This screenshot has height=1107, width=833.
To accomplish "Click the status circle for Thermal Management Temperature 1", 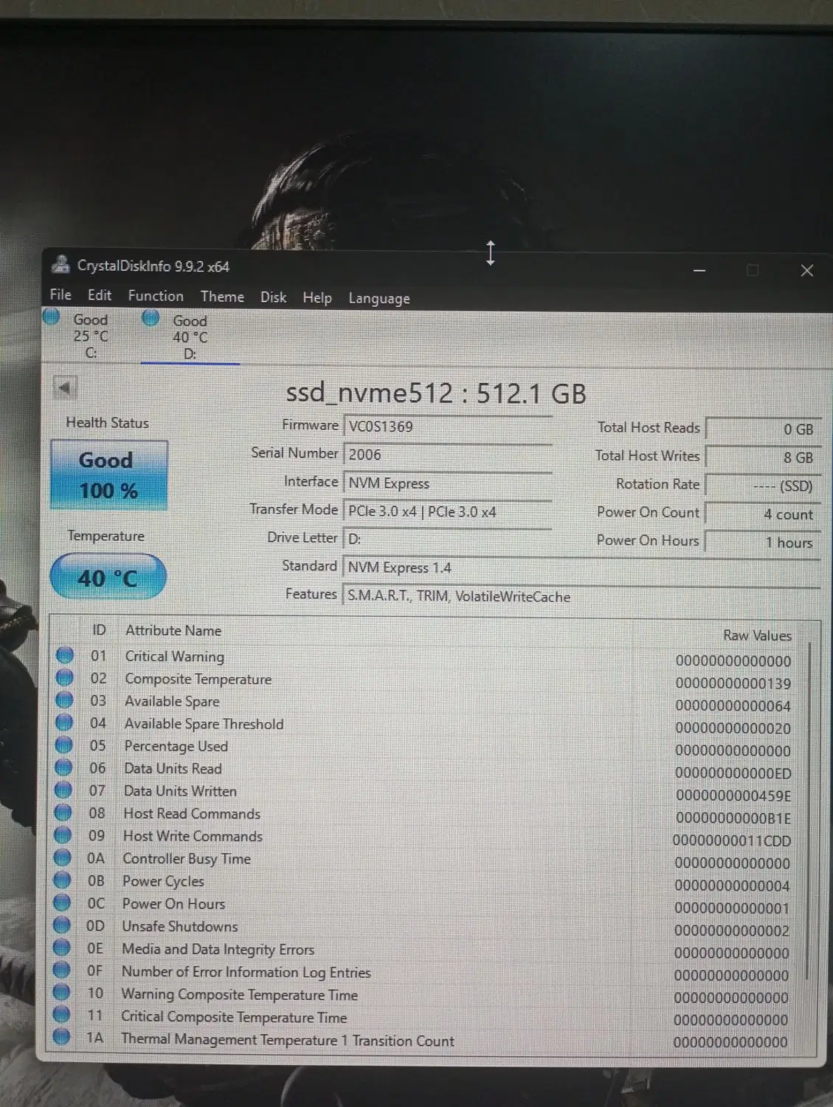I will point(61,1036).
